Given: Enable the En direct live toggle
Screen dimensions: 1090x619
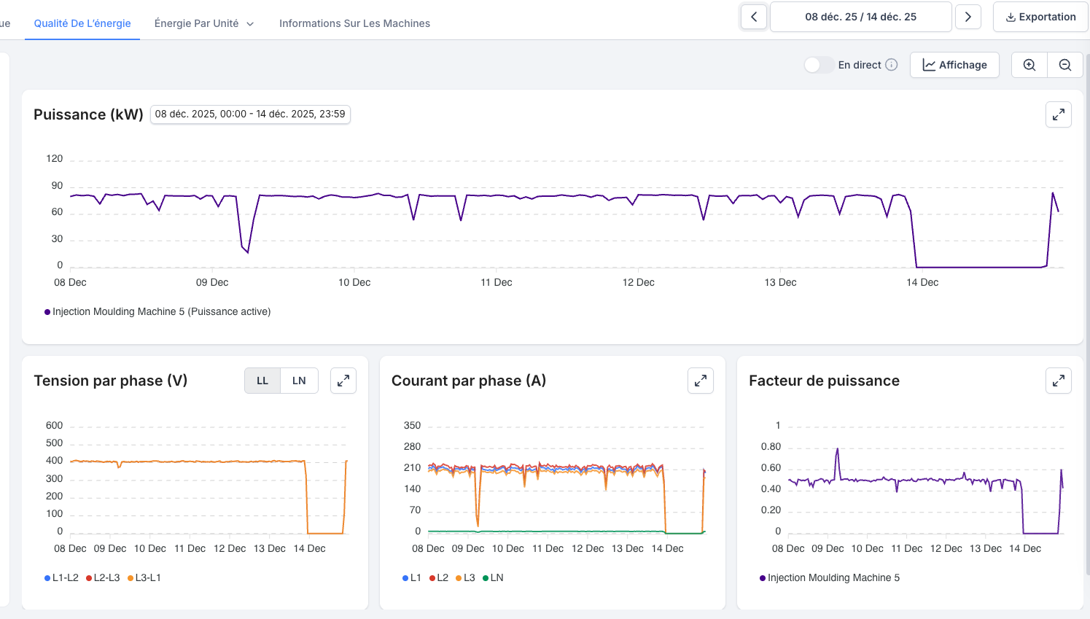Looking at the screenshot, I should pos(819,65).
